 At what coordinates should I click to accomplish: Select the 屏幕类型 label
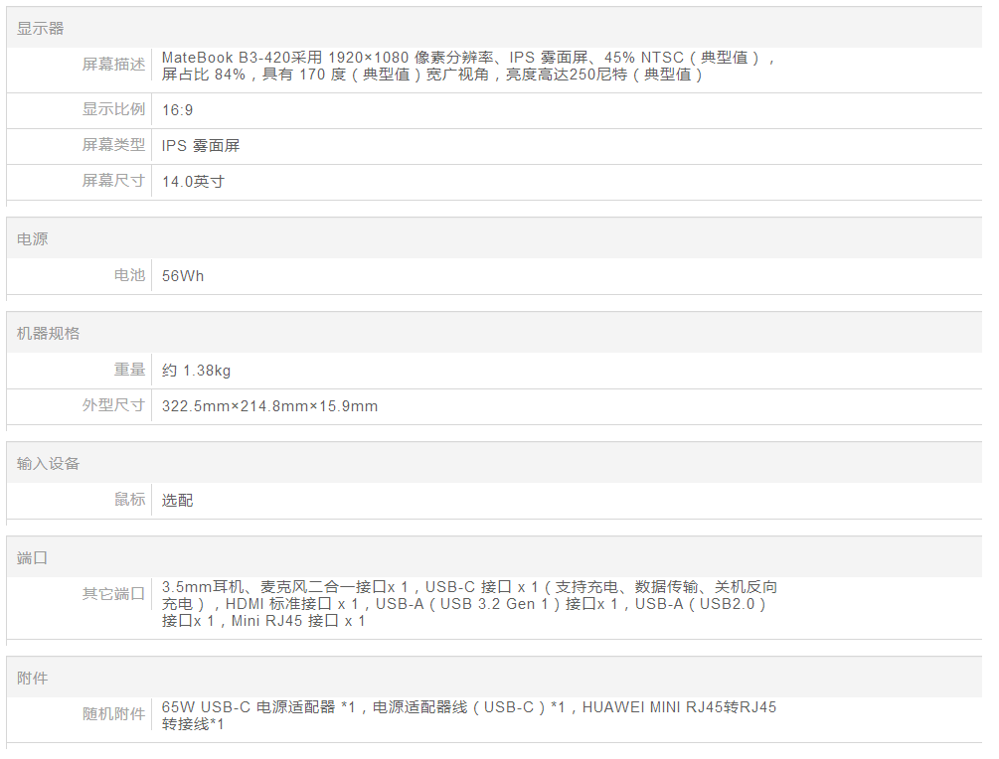(x=113, y=145)
